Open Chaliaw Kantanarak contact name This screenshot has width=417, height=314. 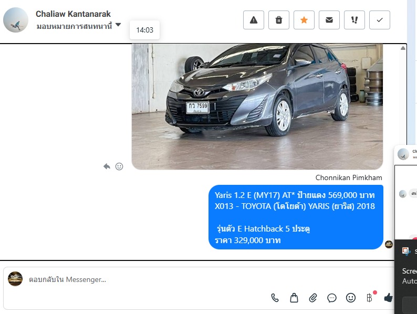click(x=73, y=14)
